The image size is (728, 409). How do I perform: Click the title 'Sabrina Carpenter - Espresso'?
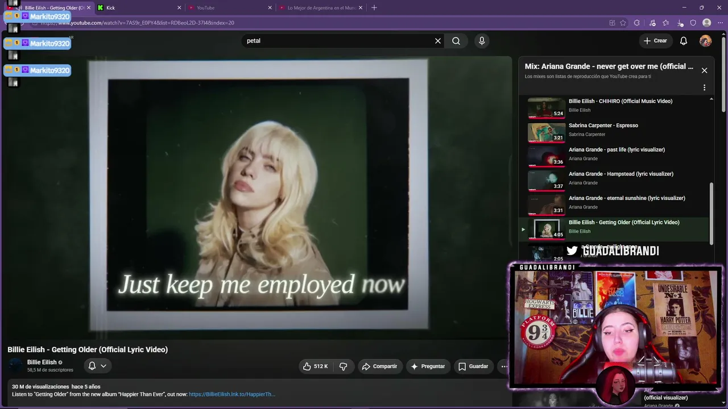tap(603, 126)
